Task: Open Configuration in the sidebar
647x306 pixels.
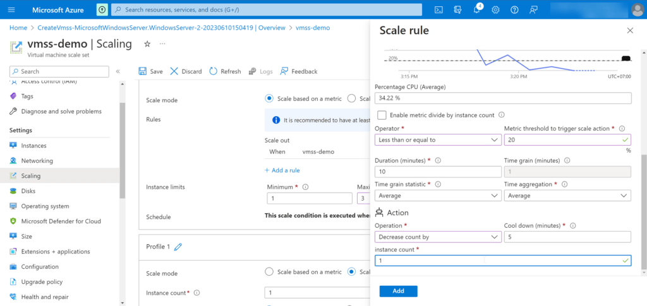Action: [x=40, y=266]
